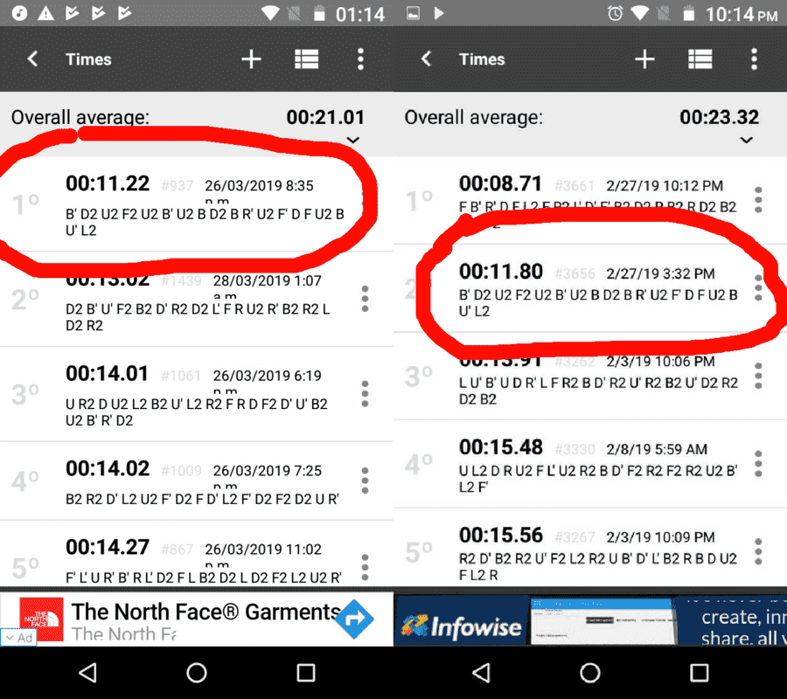Click date 26/03/2019 7:25
Screen dimensions: 787x699
coord(267,471)
